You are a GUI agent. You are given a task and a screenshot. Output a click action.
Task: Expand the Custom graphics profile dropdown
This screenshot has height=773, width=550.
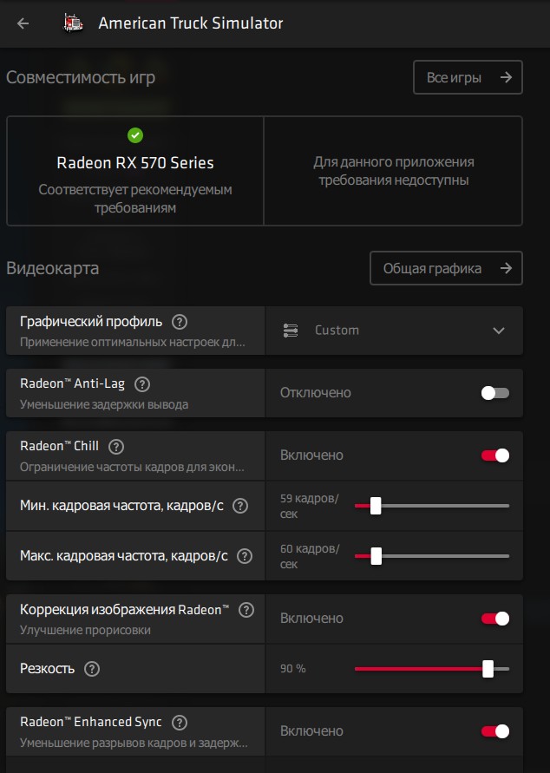point(394,331)
